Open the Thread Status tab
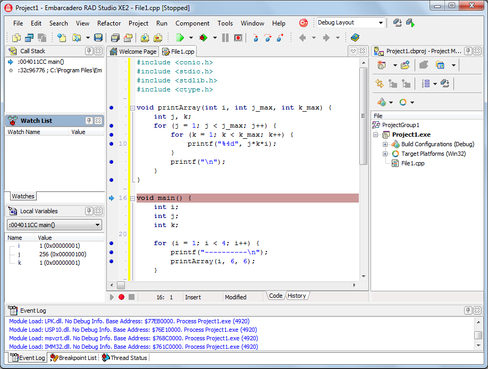This screenshot has height=369, width=488. coord(125,358)
